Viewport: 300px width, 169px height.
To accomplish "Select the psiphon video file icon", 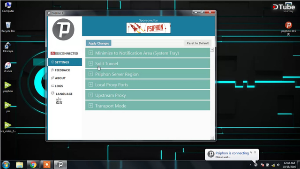I will coord(8,87).
